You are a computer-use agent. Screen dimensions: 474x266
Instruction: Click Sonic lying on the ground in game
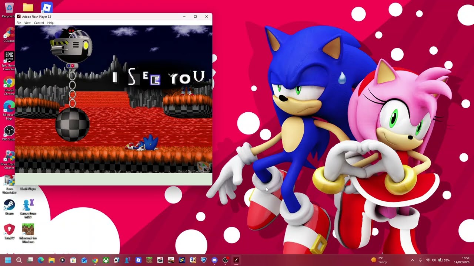[x=143, y=143]
